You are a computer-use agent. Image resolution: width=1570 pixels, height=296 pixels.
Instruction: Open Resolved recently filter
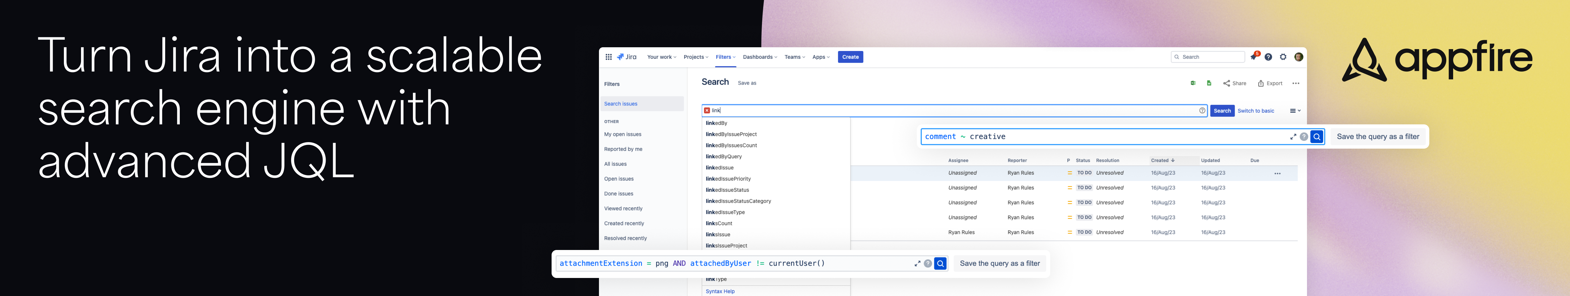coord(625,238)
